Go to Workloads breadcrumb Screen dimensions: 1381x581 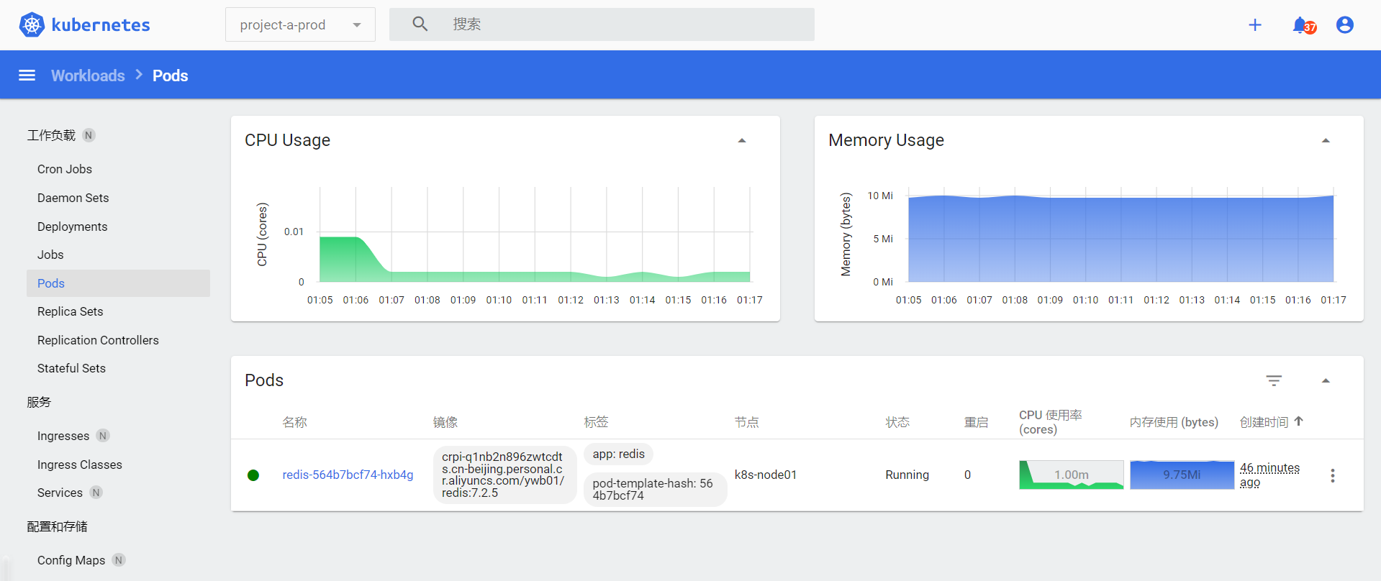[88, 76]
